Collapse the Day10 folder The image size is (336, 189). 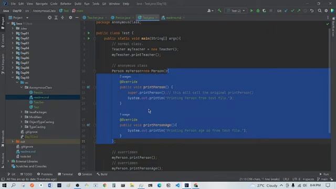13,78
